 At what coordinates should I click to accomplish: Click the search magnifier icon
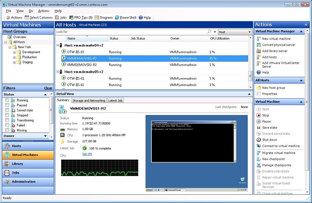pos(209,32)
